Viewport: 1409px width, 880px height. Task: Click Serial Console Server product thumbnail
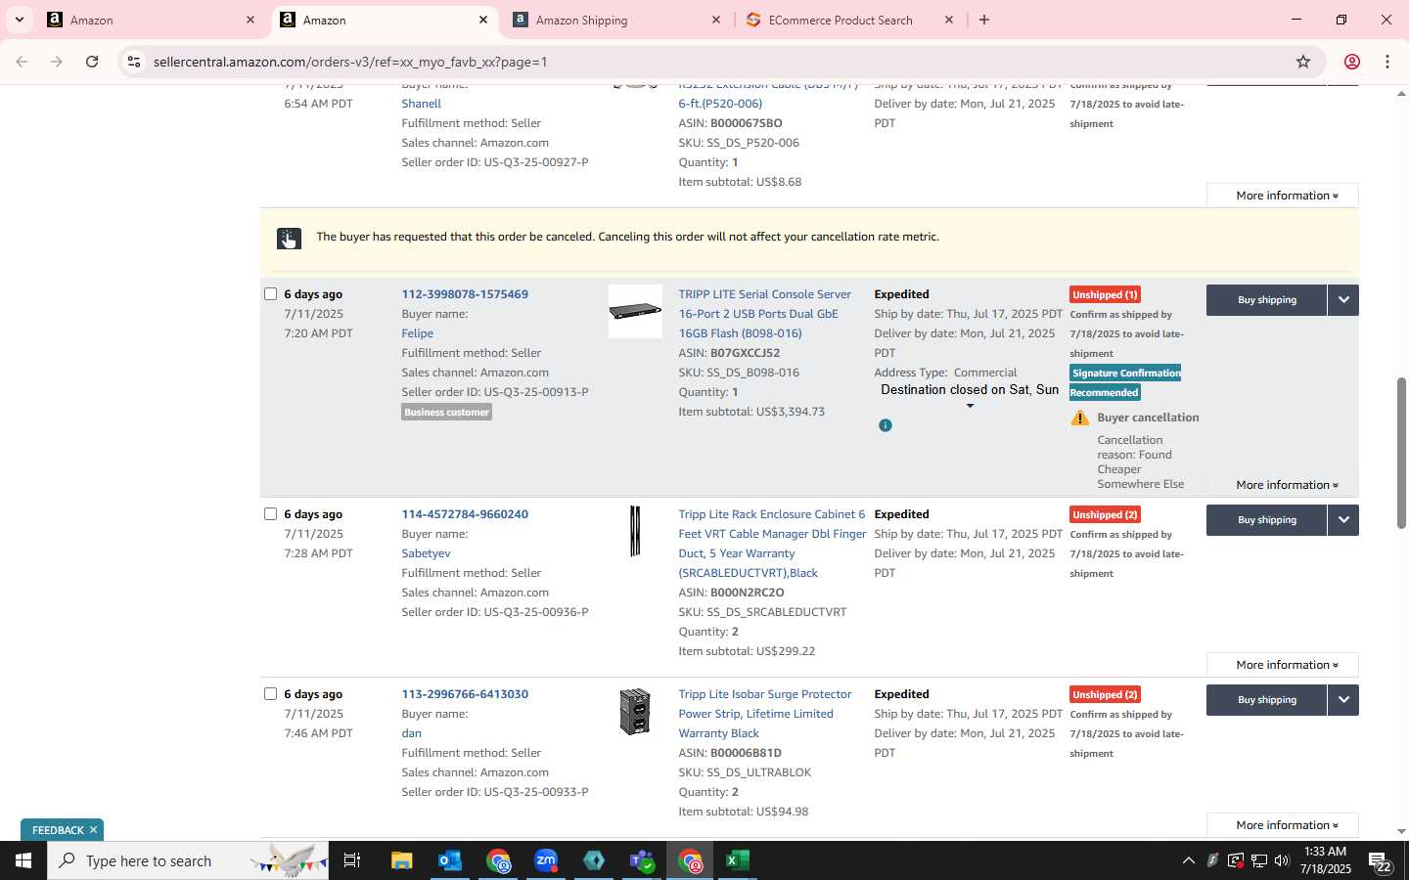coord(635,312)
